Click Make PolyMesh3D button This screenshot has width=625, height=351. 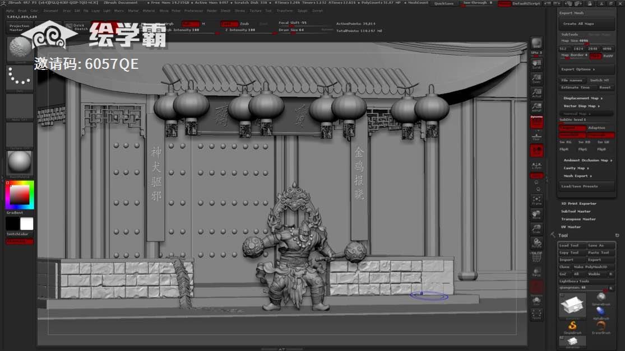(x=594, y=266)
